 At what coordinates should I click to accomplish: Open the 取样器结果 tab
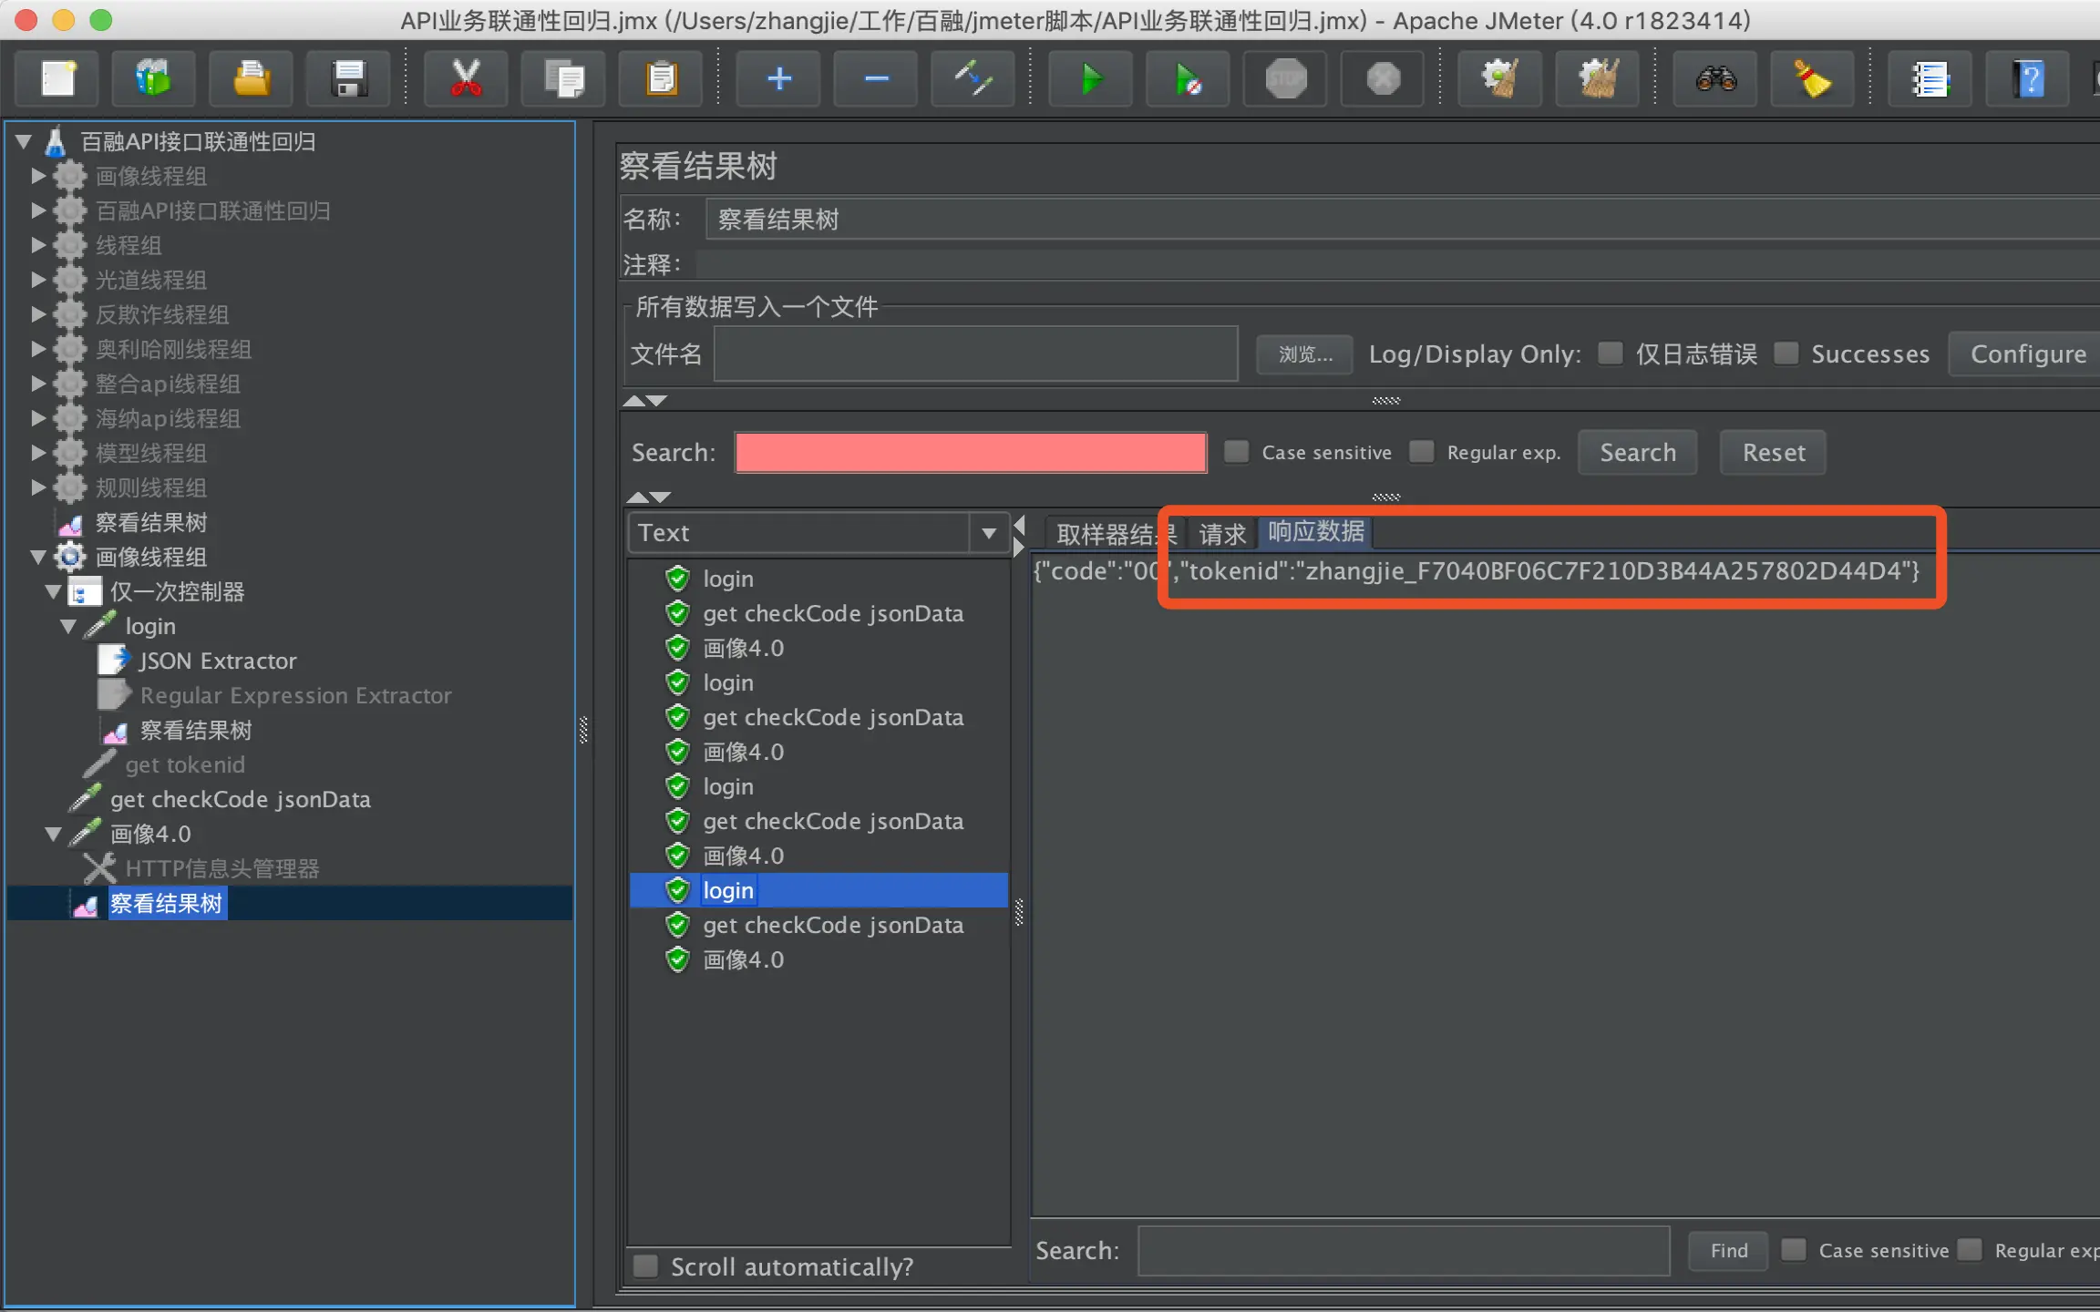point(1105,534)
